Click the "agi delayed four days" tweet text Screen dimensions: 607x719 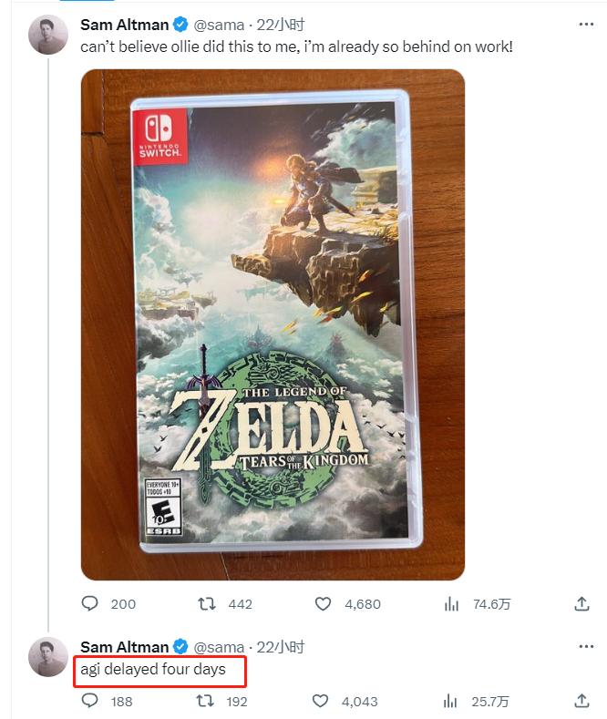click(153, 670)
